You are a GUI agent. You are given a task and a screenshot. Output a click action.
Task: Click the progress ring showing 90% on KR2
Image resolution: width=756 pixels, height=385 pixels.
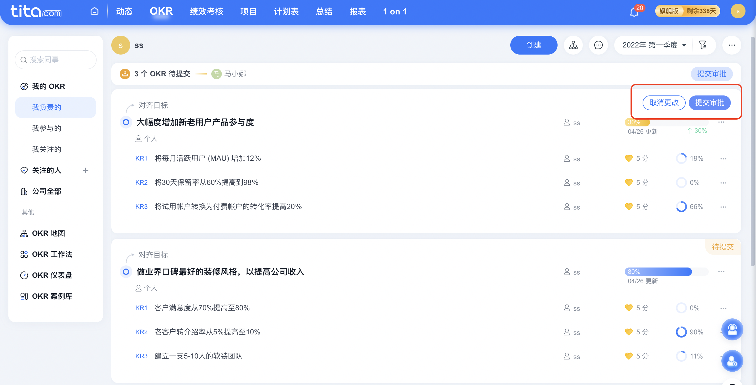click(681, 332)
